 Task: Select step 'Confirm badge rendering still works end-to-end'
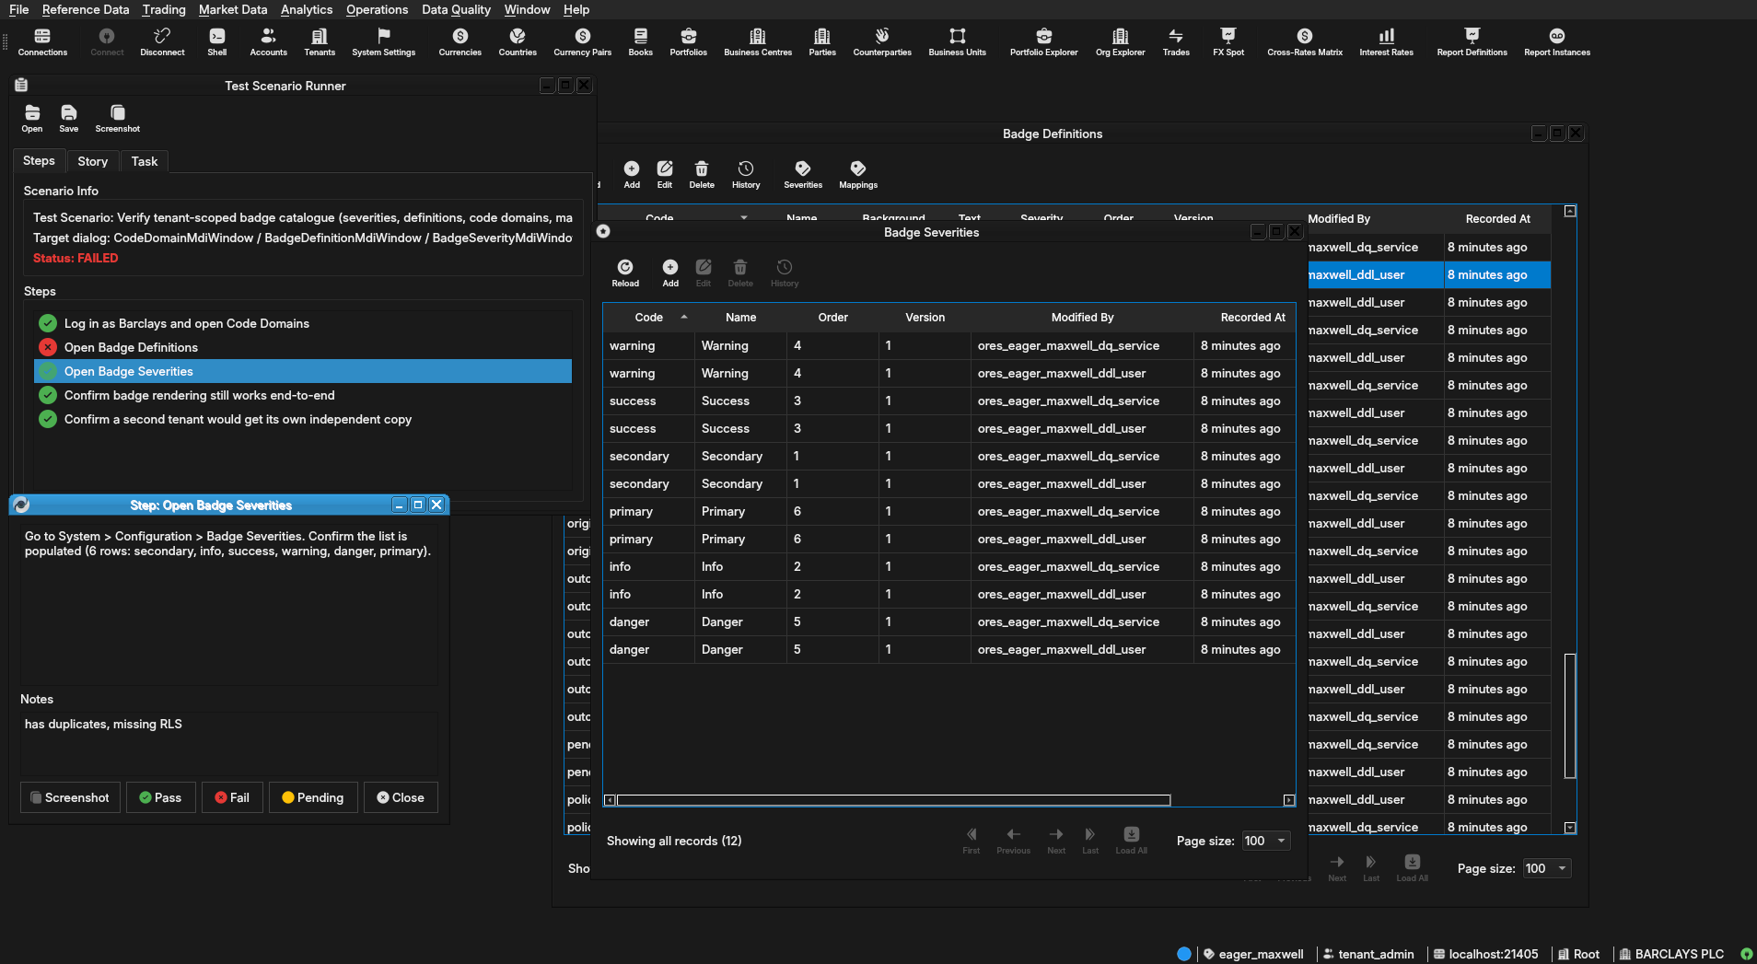tap(303, 395)
